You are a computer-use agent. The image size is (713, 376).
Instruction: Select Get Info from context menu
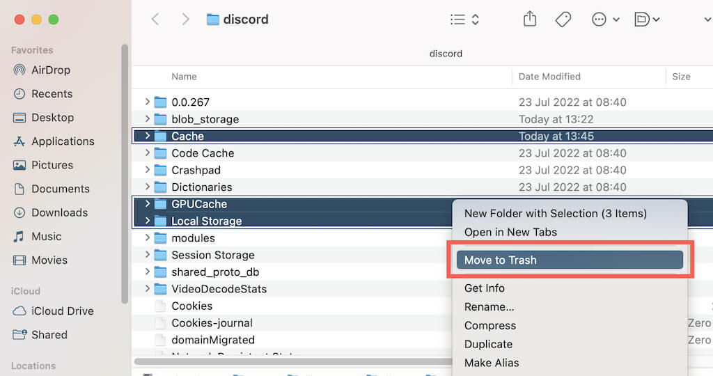click(x=484, y=288)
